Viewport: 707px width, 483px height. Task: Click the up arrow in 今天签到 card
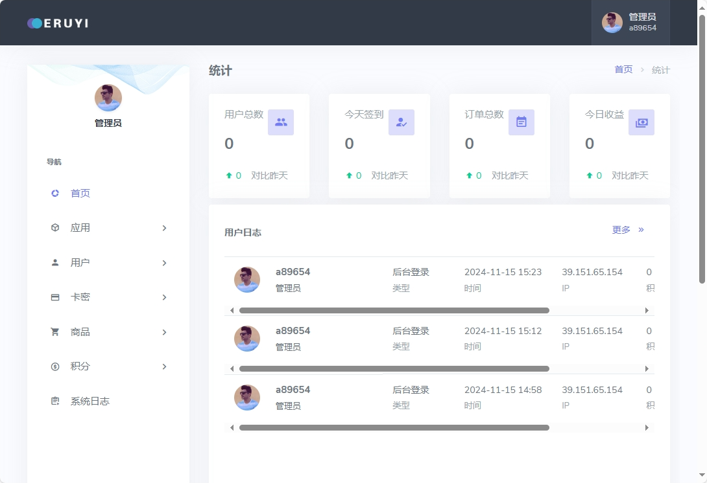(349, 175)
